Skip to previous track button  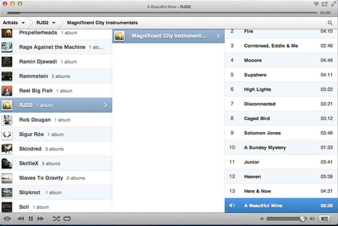21,219
